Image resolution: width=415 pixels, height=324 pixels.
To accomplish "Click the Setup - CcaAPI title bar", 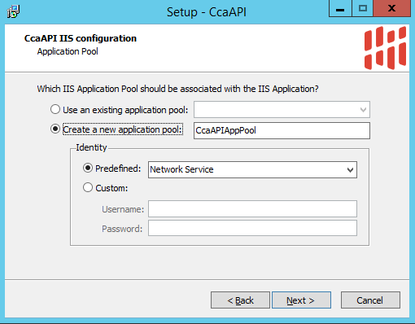I will tap(206, 12).
